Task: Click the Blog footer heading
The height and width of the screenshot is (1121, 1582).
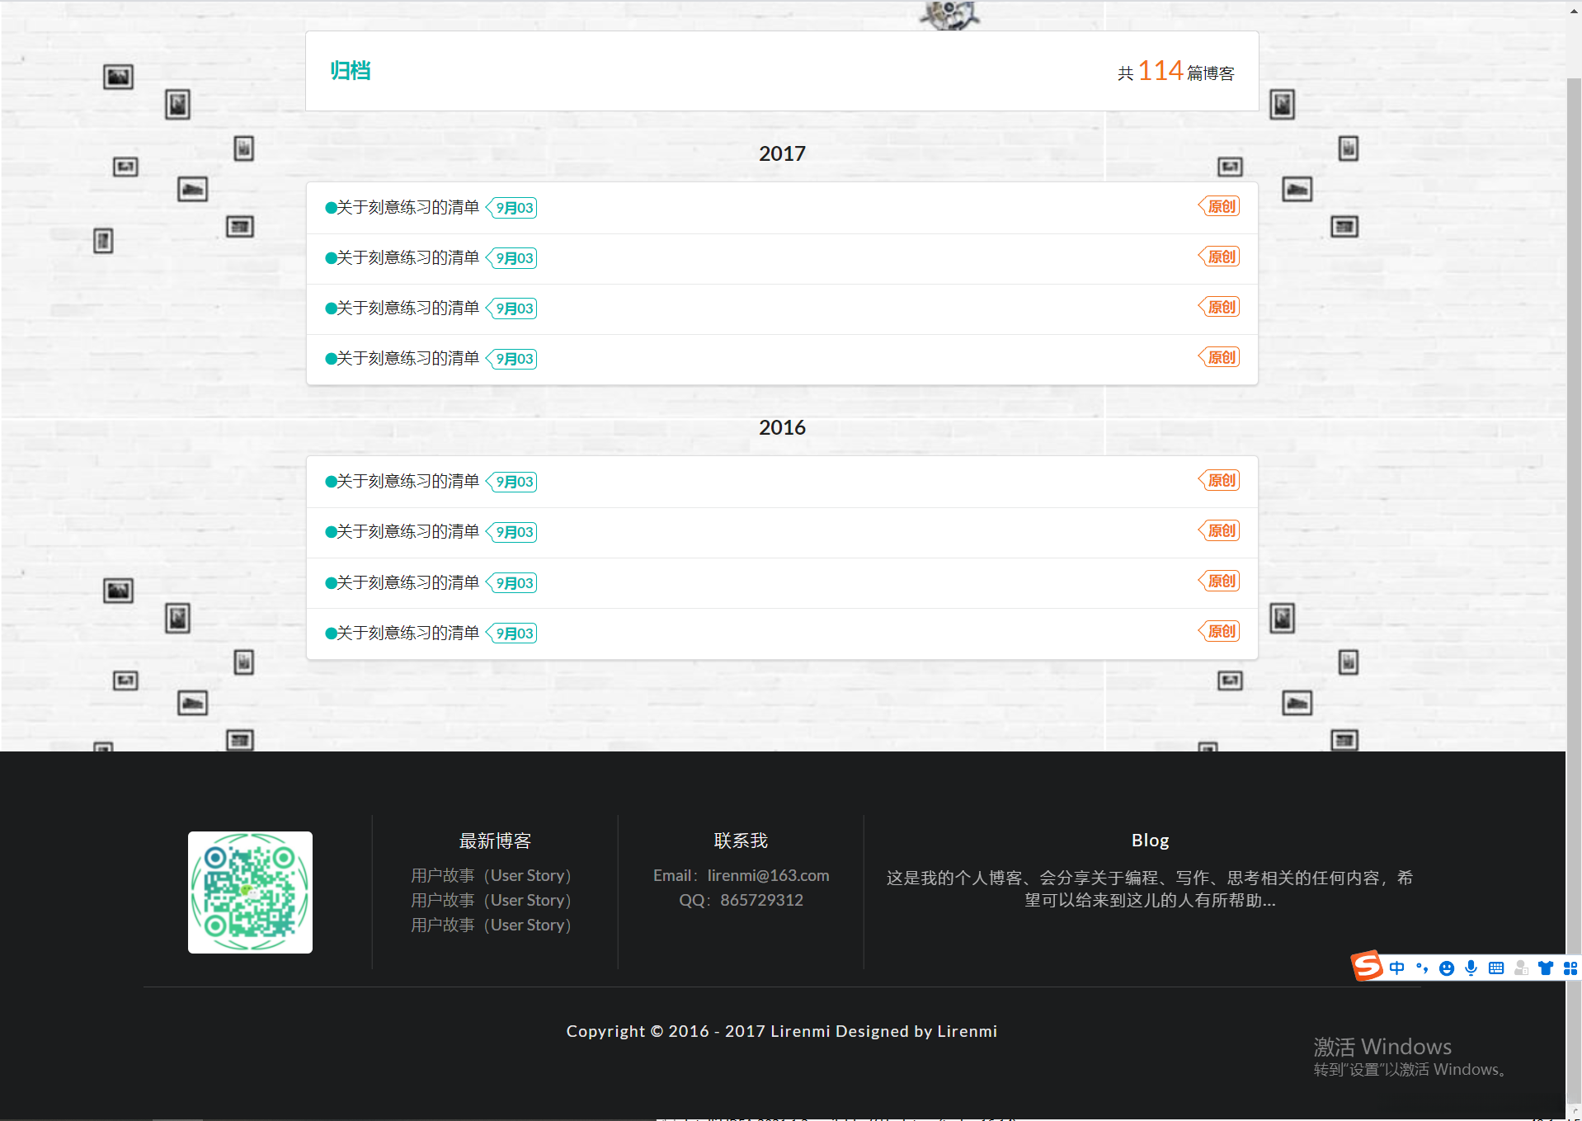Action: click(1151, 840)
